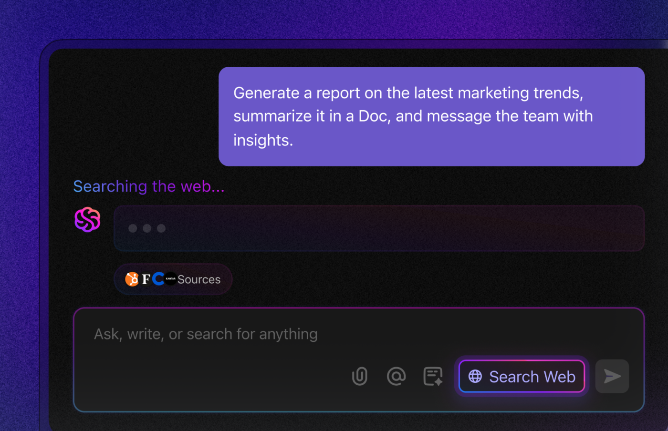Click the first typing indicator dot
Screen dimensions: 668x431
point(133,228)
